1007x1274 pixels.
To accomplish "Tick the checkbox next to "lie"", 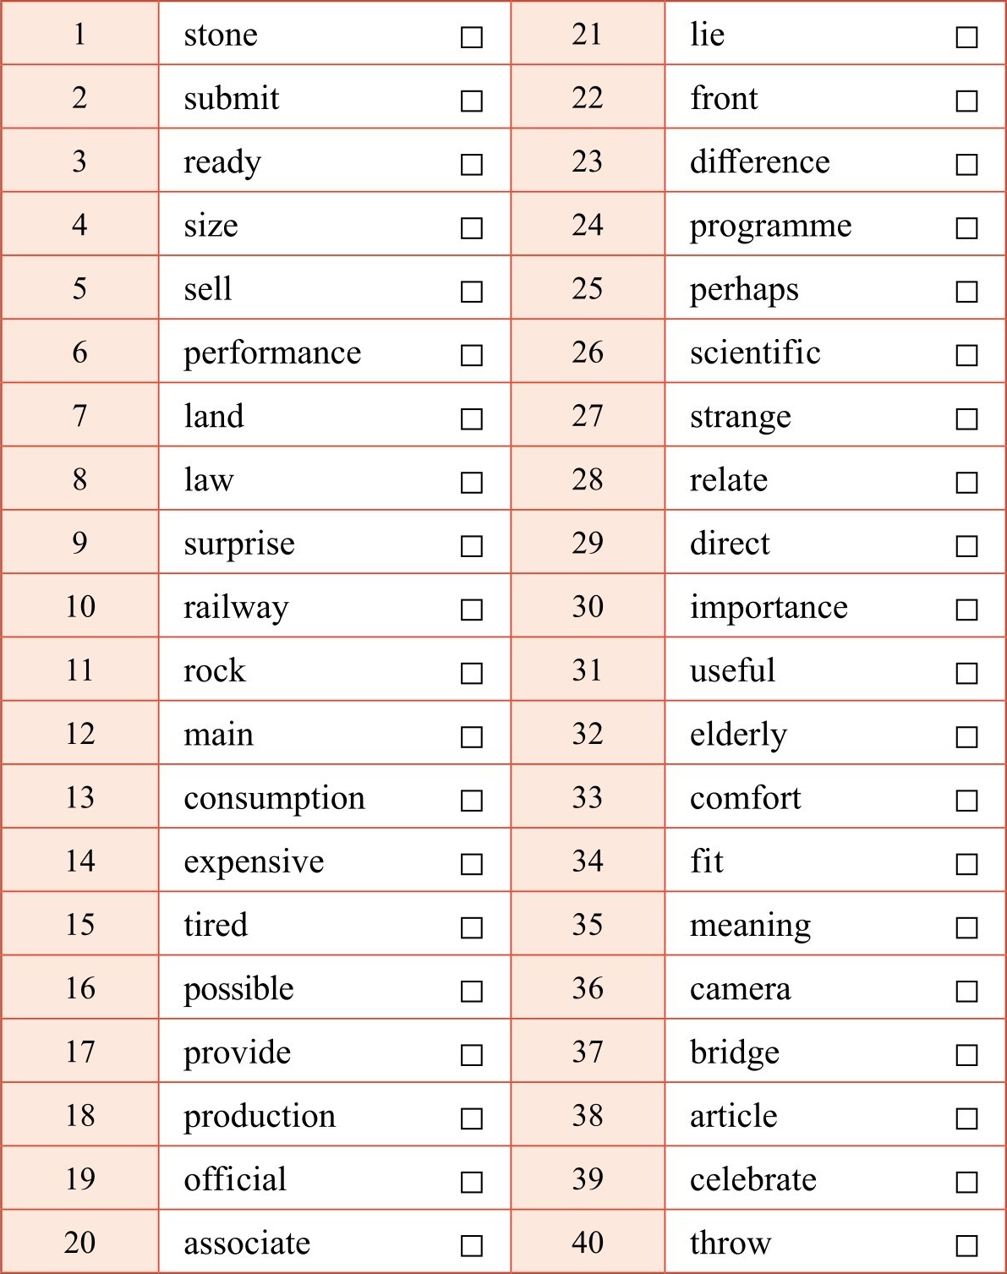I will [966, 37].
